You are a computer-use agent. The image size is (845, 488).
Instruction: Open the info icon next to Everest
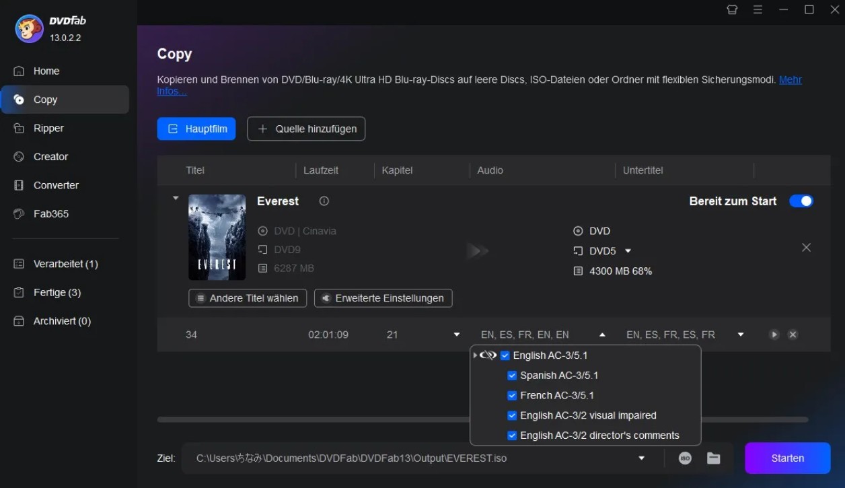pyautogui.click(x=324, y=201)
